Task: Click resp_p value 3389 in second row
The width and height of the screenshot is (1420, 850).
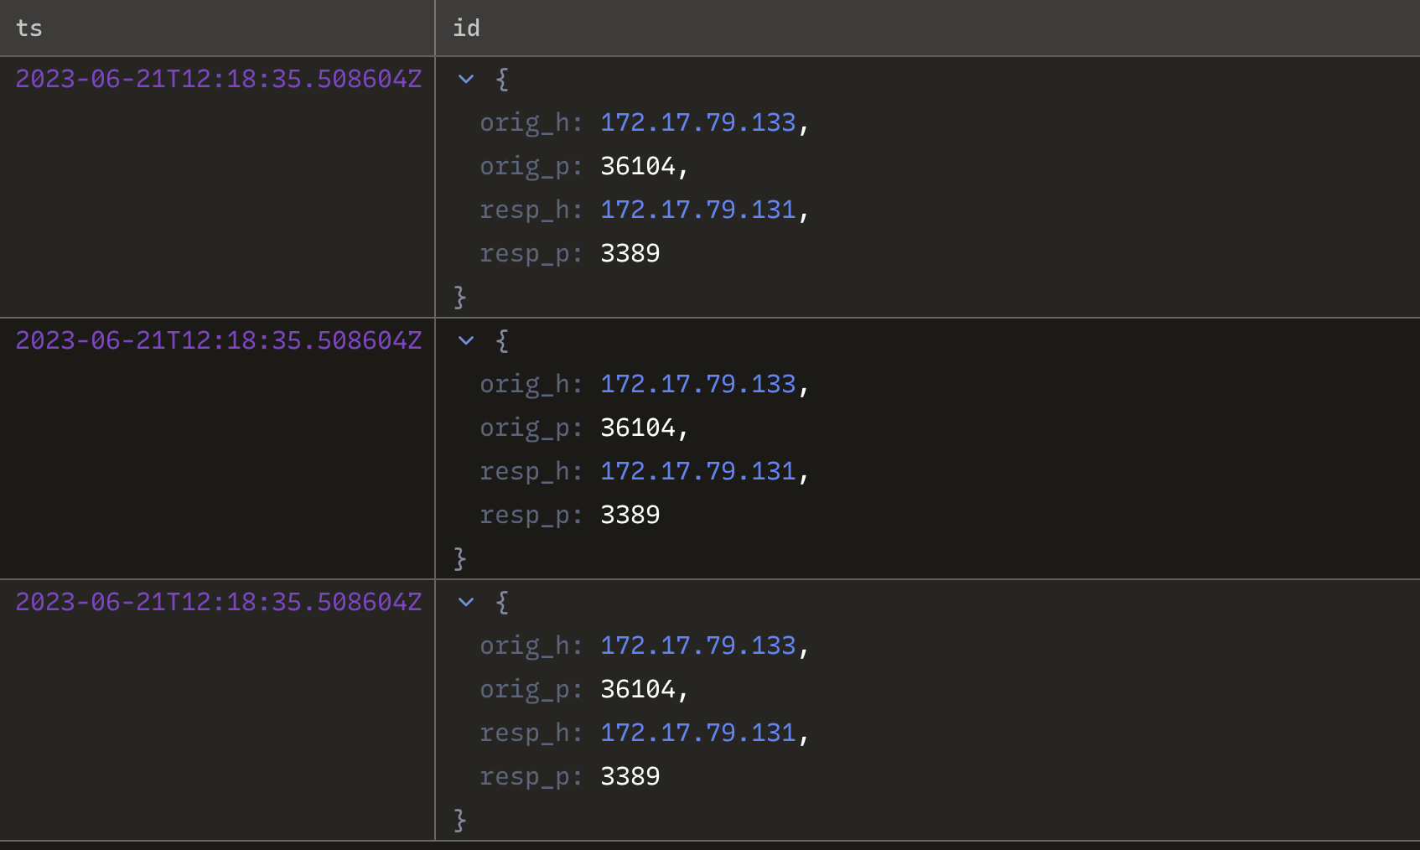Action: (630, 515)
